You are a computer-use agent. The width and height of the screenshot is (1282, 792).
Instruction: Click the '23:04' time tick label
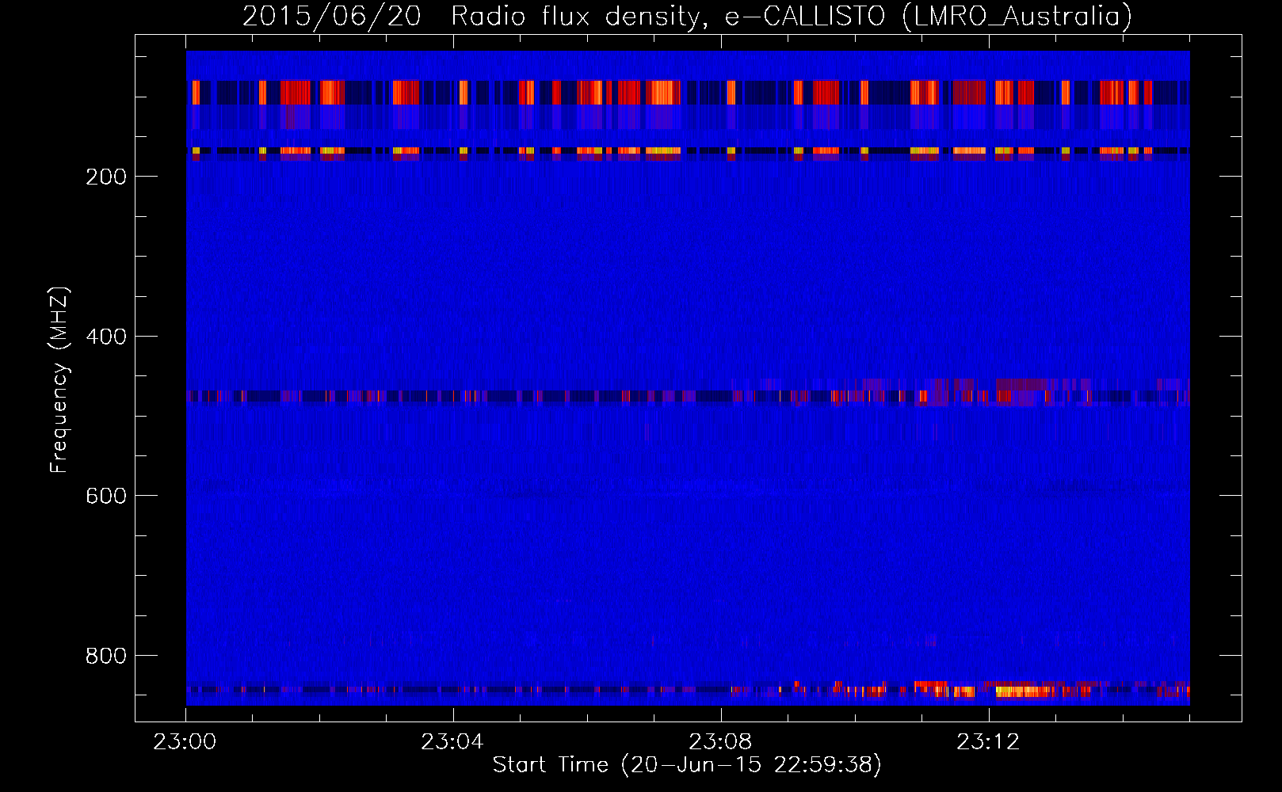coord(452,743)
